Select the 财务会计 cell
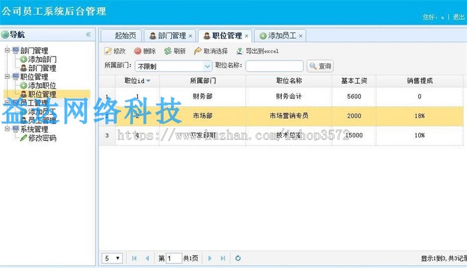 (289, 96)
